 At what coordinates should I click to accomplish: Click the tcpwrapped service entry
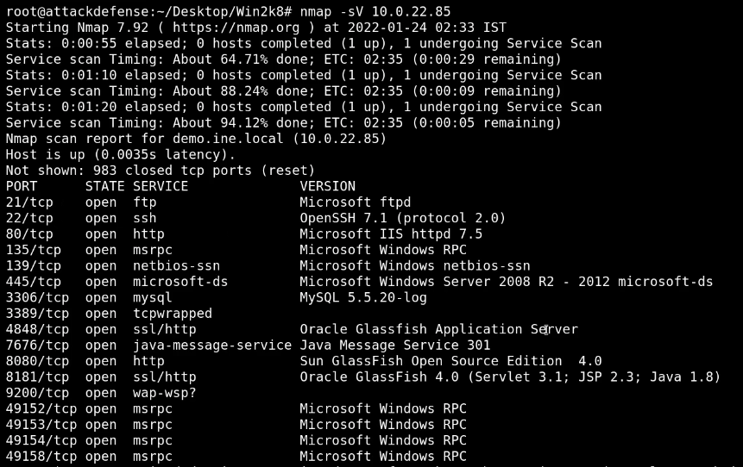click(x=173, y=314)
